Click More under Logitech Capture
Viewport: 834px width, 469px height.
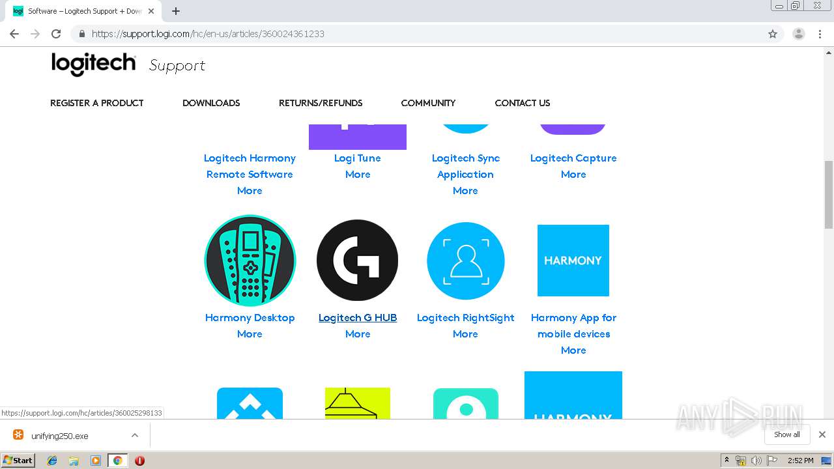[x=573, y=174]
